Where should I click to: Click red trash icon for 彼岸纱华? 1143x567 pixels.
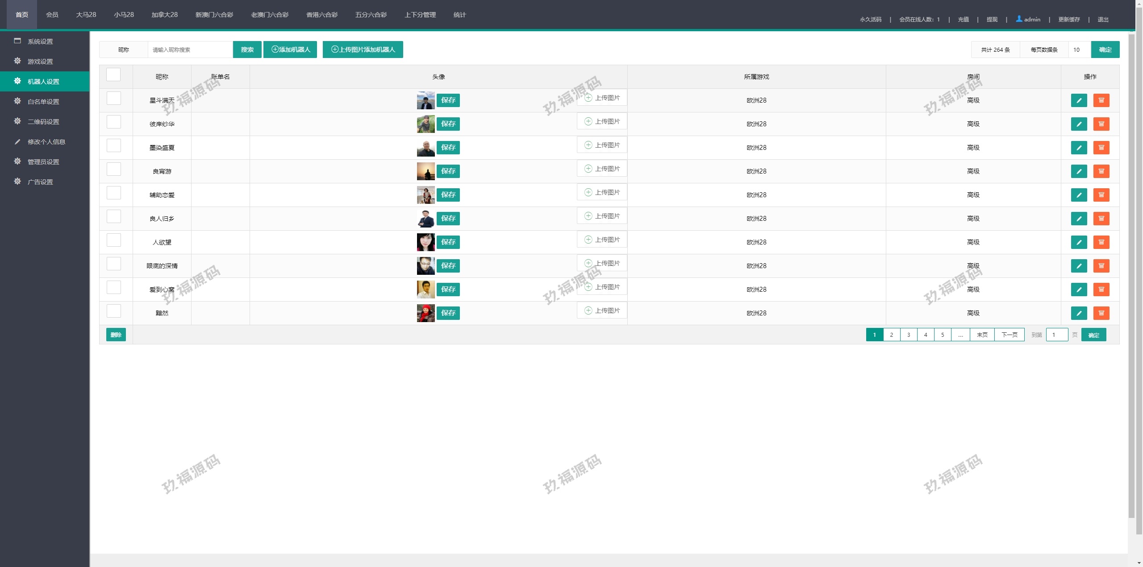tap(1101, 124)
